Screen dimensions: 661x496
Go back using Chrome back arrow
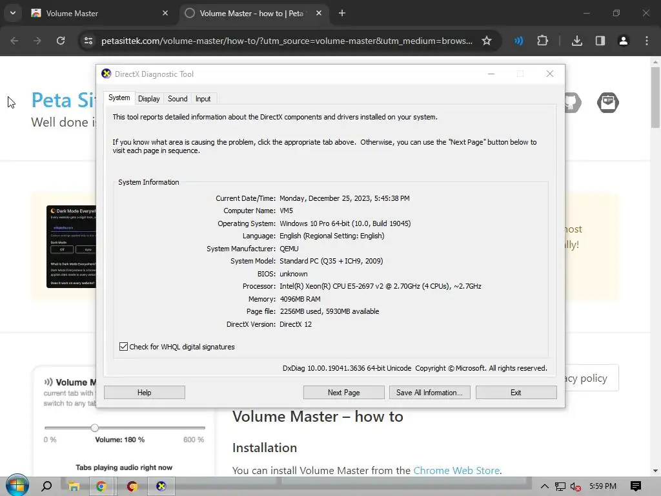(14, 41)
